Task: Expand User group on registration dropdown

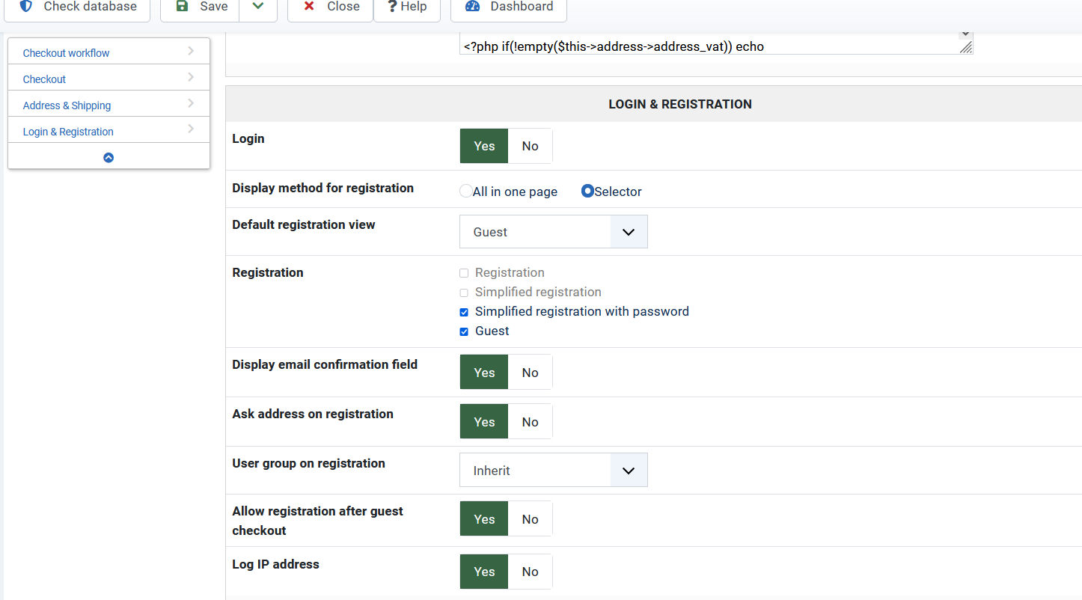Action: pyautogui.click(x=554, y=471)
